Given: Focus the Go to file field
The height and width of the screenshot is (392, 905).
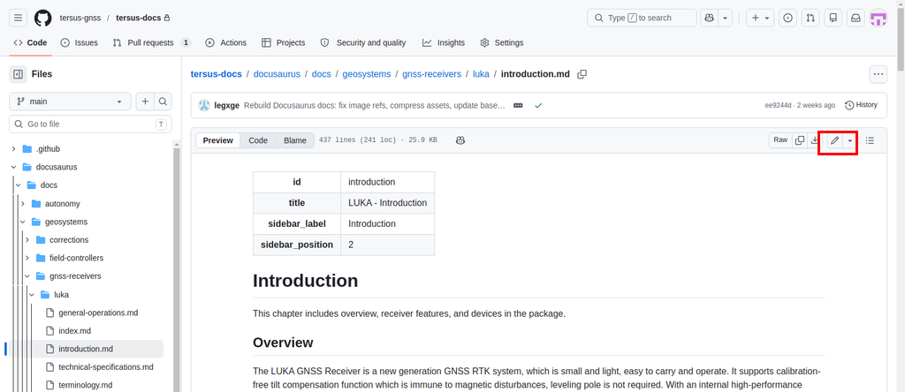Looking at the screenshot, I should tap(90, 124).
